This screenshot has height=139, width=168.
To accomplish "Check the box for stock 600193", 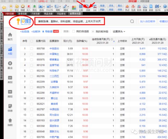I will click(x=32, y=121).
